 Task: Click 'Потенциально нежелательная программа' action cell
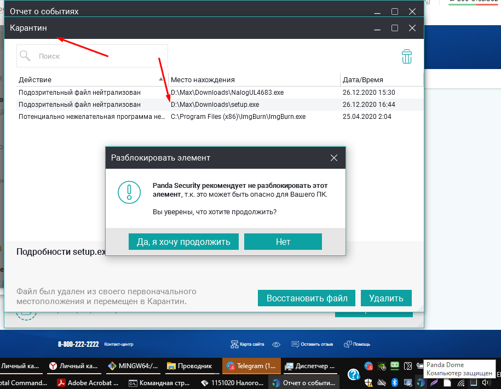92,117
